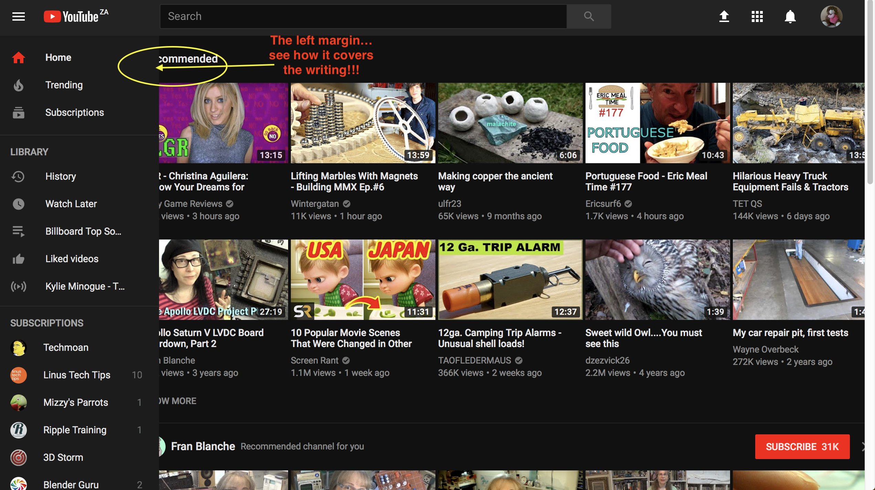This screenshot has height=490, width=875.
Task: Open the upload video icon
Action: (724, 16)
